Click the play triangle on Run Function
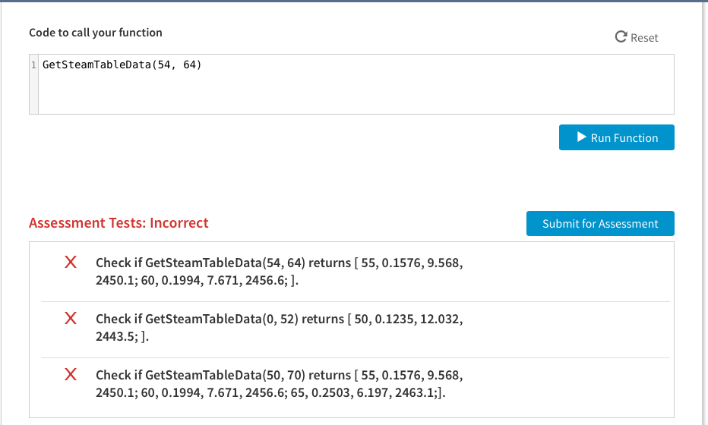Screen dimensions: 708x425 coord(581,137)
